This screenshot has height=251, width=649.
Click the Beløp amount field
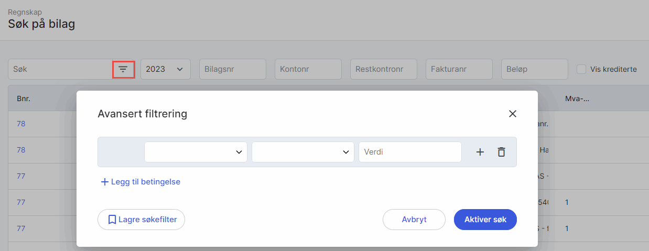pyautogui.click(x=534, y=69)
